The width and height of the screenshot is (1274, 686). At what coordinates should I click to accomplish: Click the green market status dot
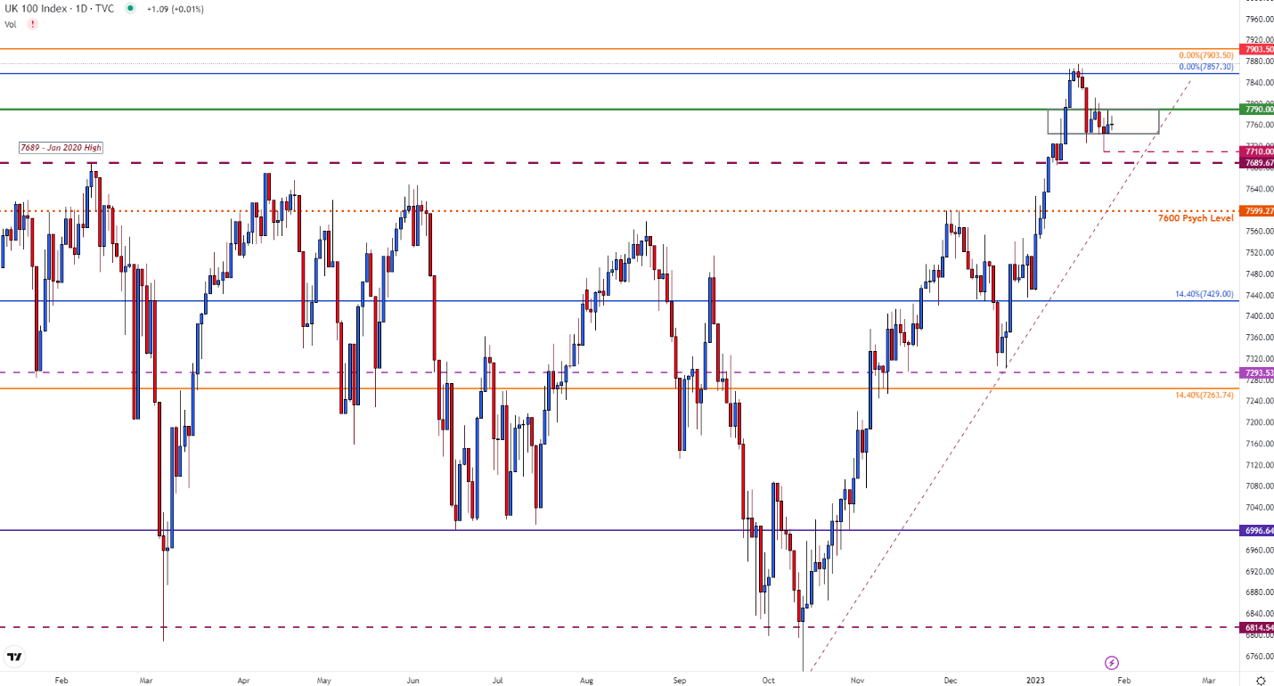130,9
